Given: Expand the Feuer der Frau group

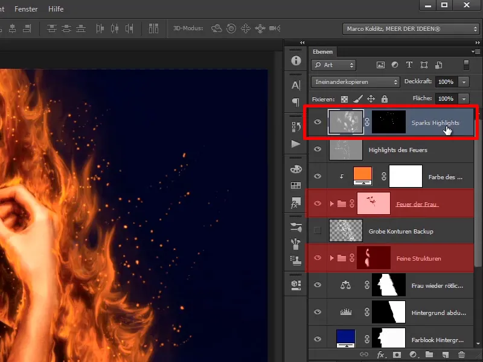Looking at the screenshot, I should coord(331,203).
